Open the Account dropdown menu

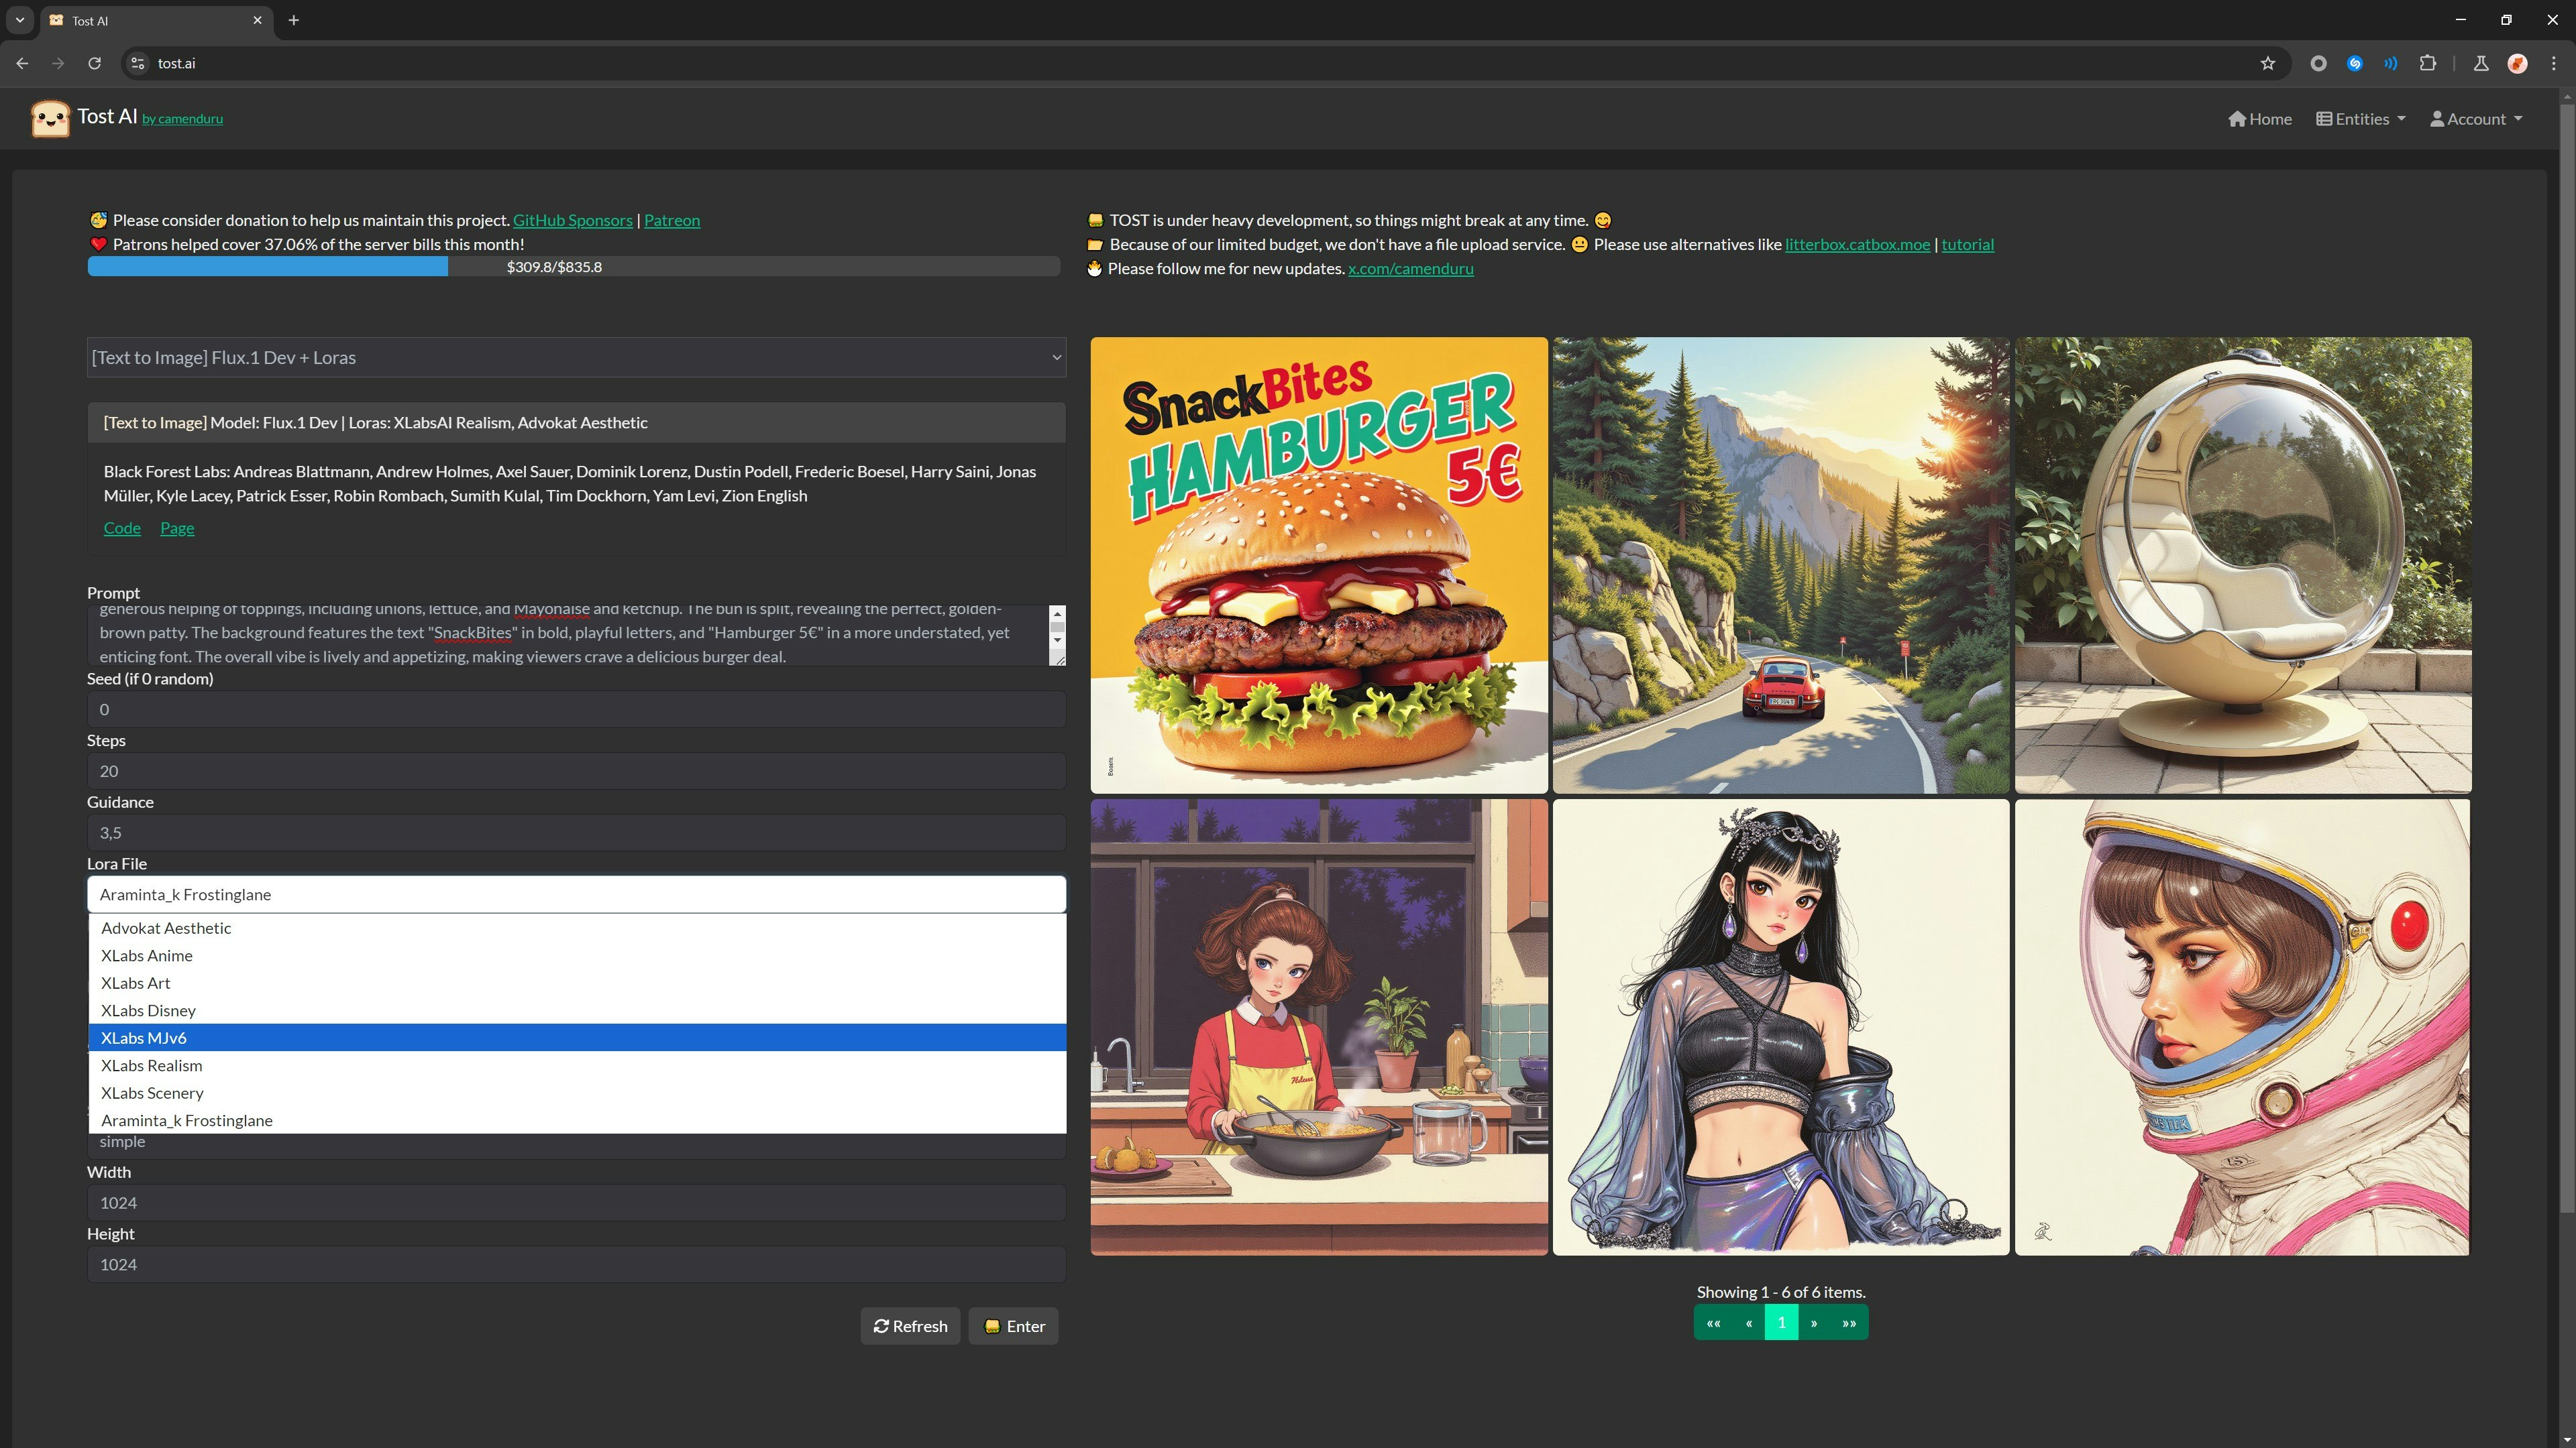pyautogui.click(x=2476, y=119)
